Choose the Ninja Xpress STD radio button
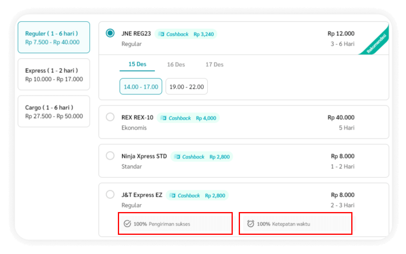 point(110,156)
